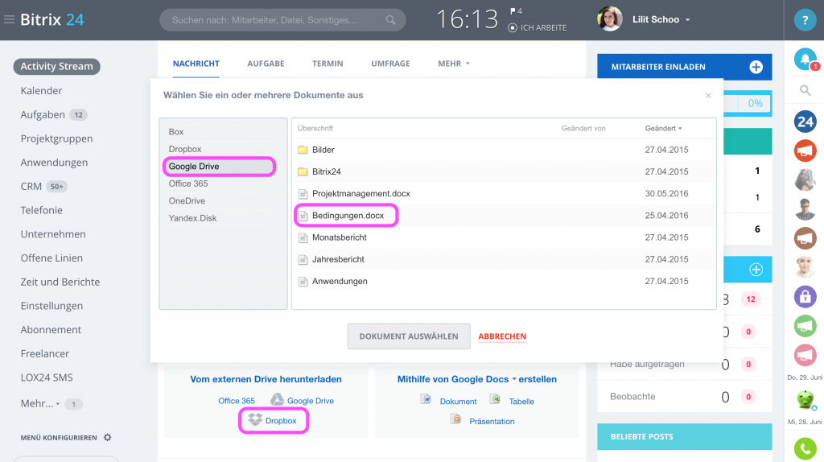Select Dropbox in storage list
Image resolution: width=824 pixels, height=462 pixels.
(185, 149)
